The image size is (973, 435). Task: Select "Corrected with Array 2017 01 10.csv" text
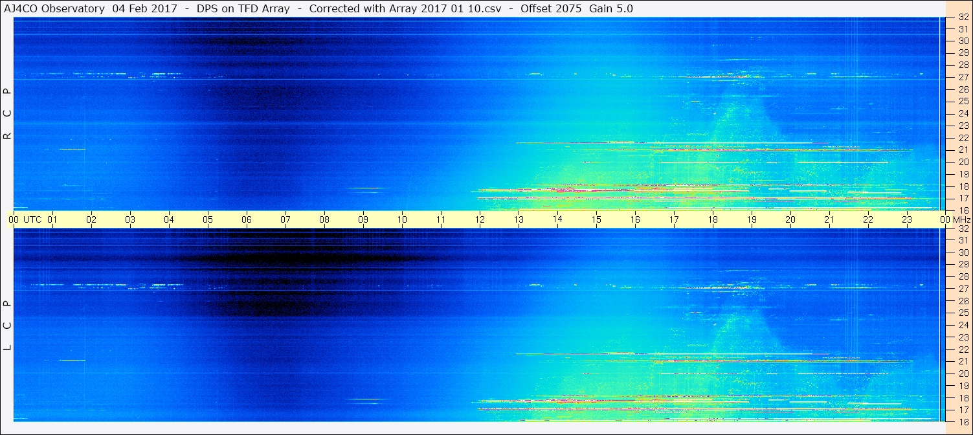tap(407, 8)
